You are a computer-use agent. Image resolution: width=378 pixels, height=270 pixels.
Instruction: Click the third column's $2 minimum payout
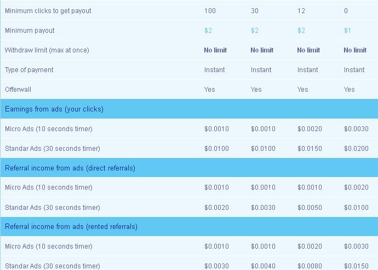click(301, 31)
